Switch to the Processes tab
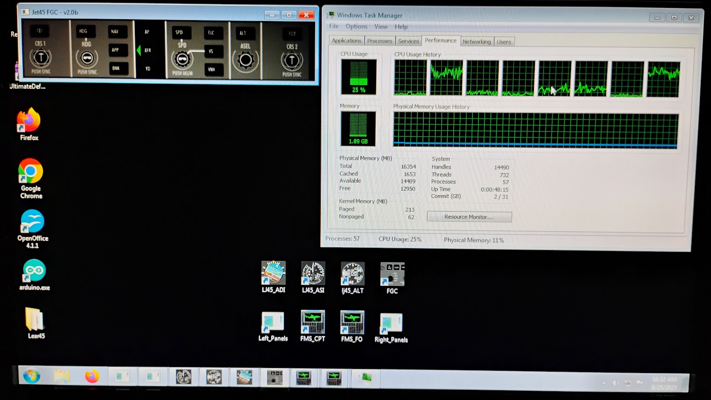711x400 pixels. point(379,41)
